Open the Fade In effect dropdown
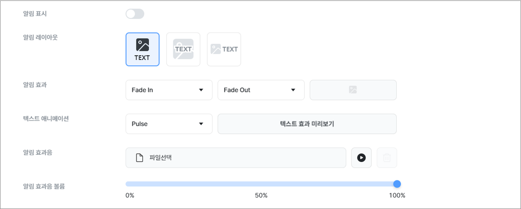This screenshot has height=209, width=521. coord(169,90)
